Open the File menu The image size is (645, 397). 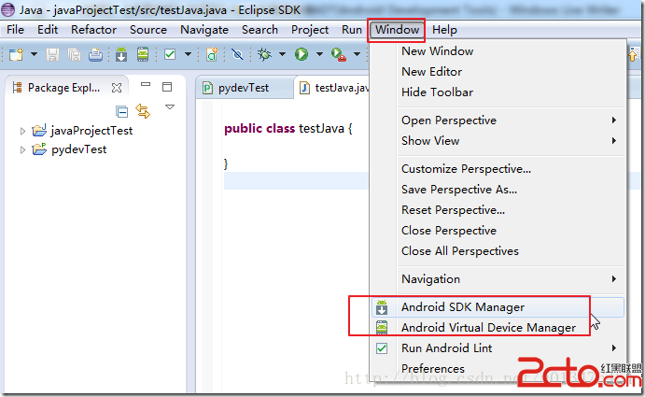pyautogui.click(x=15, y=30)
